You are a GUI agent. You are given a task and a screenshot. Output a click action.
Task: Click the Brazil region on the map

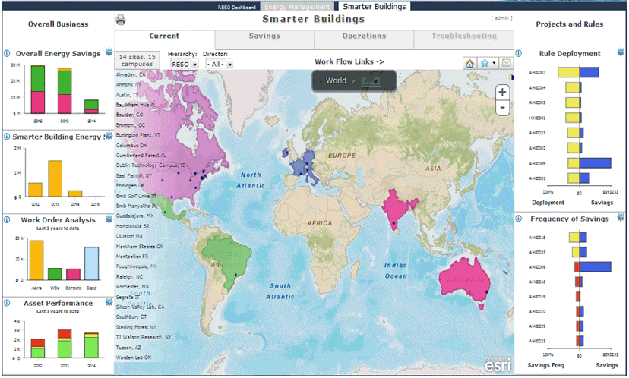pos(227,257)
